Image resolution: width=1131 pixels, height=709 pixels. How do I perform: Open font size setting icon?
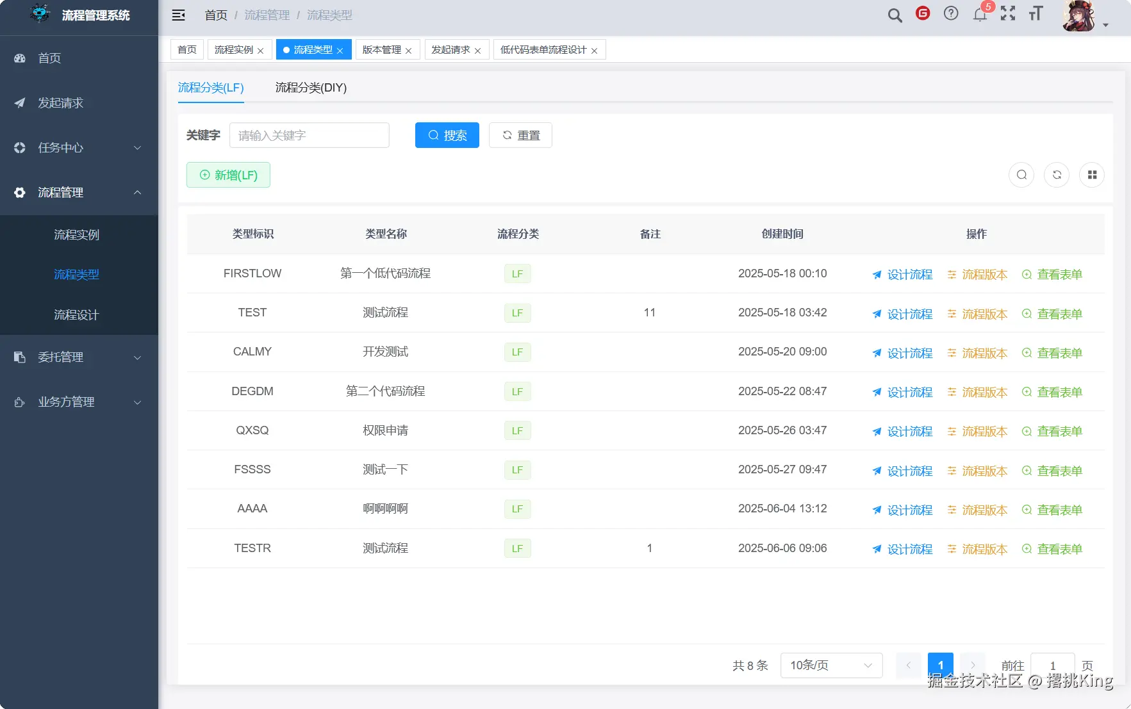(1036, 13)
